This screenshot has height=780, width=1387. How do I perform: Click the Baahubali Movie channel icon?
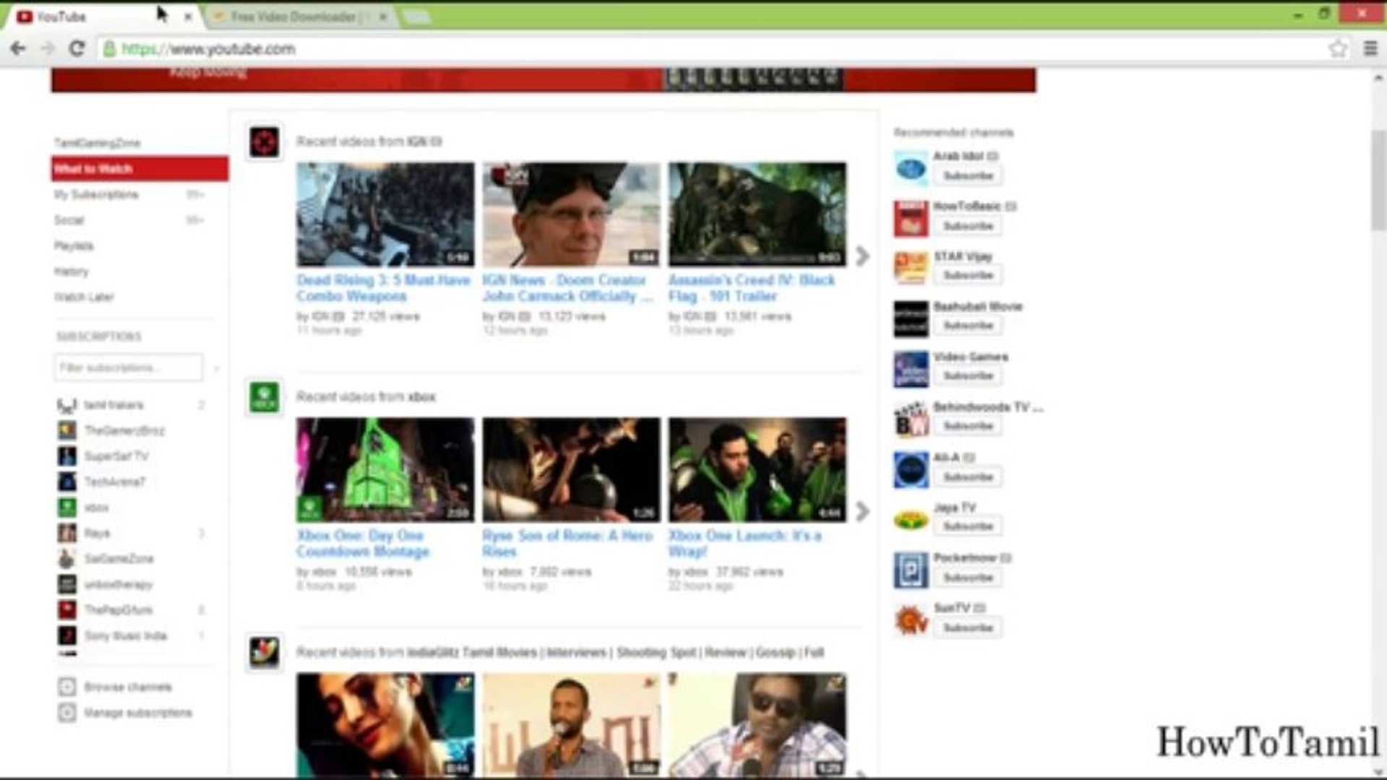click(x=911, y=318)
